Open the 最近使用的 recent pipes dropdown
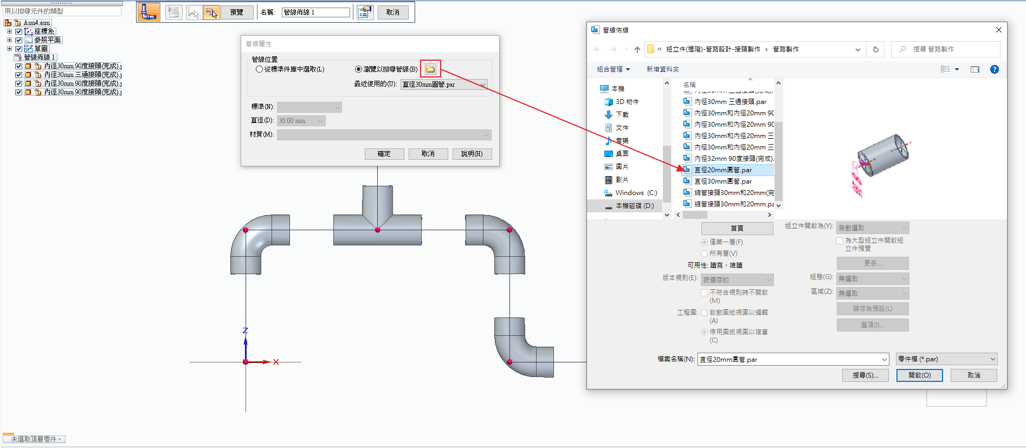This screenshot has width=1026, height=448. click(482, 85)
